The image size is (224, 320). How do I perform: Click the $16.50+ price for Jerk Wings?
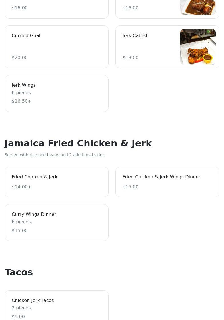pyautogui.click(x=21, y=101)
